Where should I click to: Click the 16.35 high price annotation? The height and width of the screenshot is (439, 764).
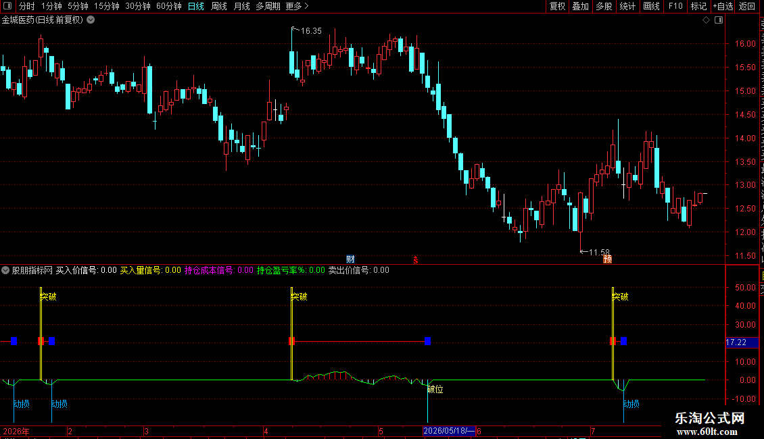tap(312, 30)
